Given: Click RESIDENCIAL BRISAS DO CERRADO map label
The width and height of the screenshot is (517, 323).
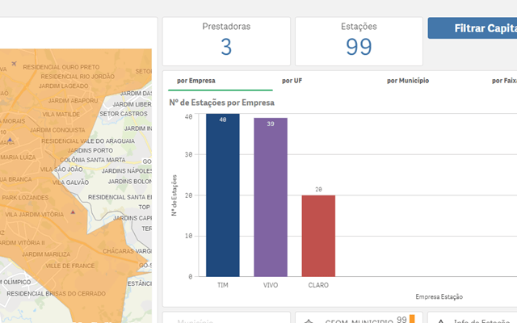Looking at the screenshot, I should click(56, 294).
